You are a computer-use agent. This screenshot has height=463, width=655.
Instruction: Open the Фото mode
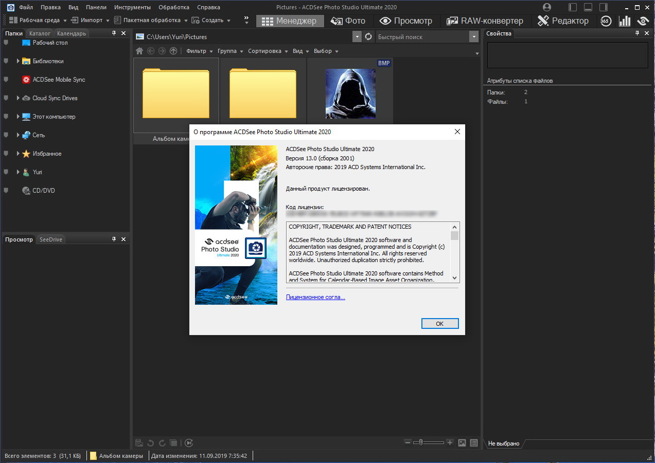click(348, 21)
